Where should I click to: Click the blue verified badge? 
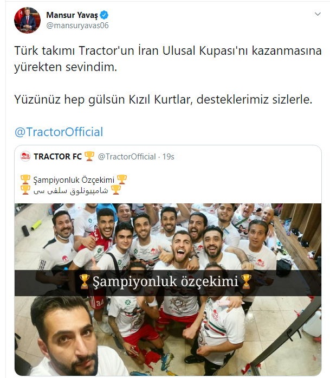point(104,15)
